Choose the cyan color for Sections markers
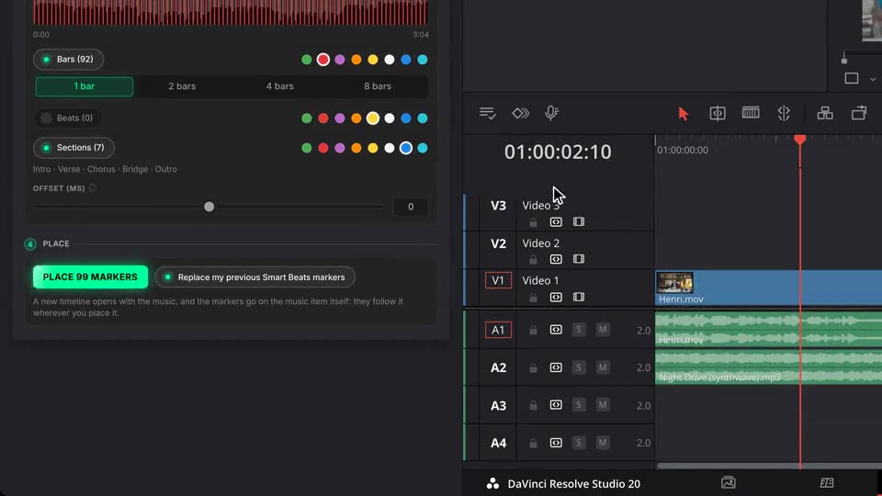This screenshot has height=496, width=882. 423,148
